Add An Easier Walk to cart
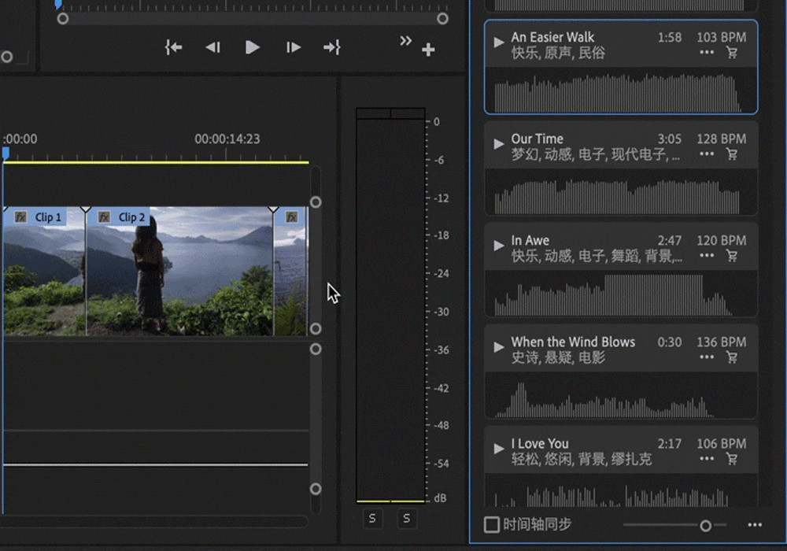 point(732,53)
